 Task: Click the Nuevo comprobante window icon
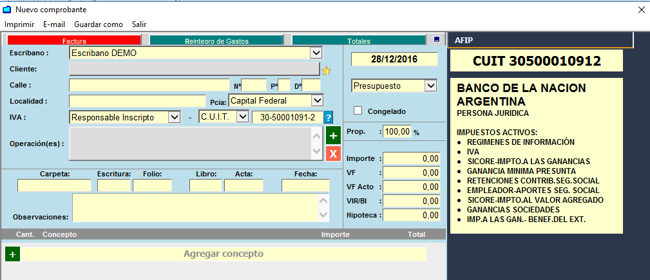tap(7, 9)
